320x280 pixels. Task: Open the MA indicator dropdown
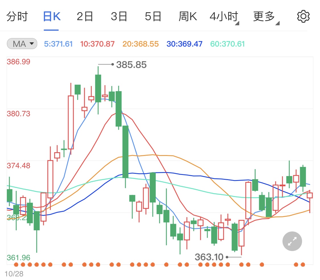point(22,44)
